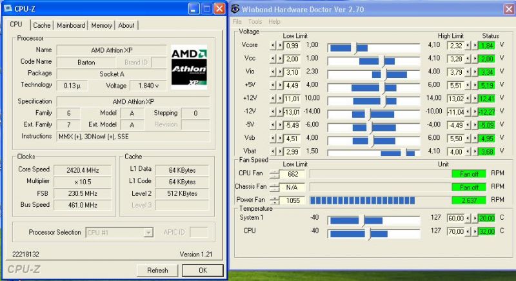Decrease the Vio high limit with left arrow
The width and height of the screenshot is (516, 281).
[468, 72]
